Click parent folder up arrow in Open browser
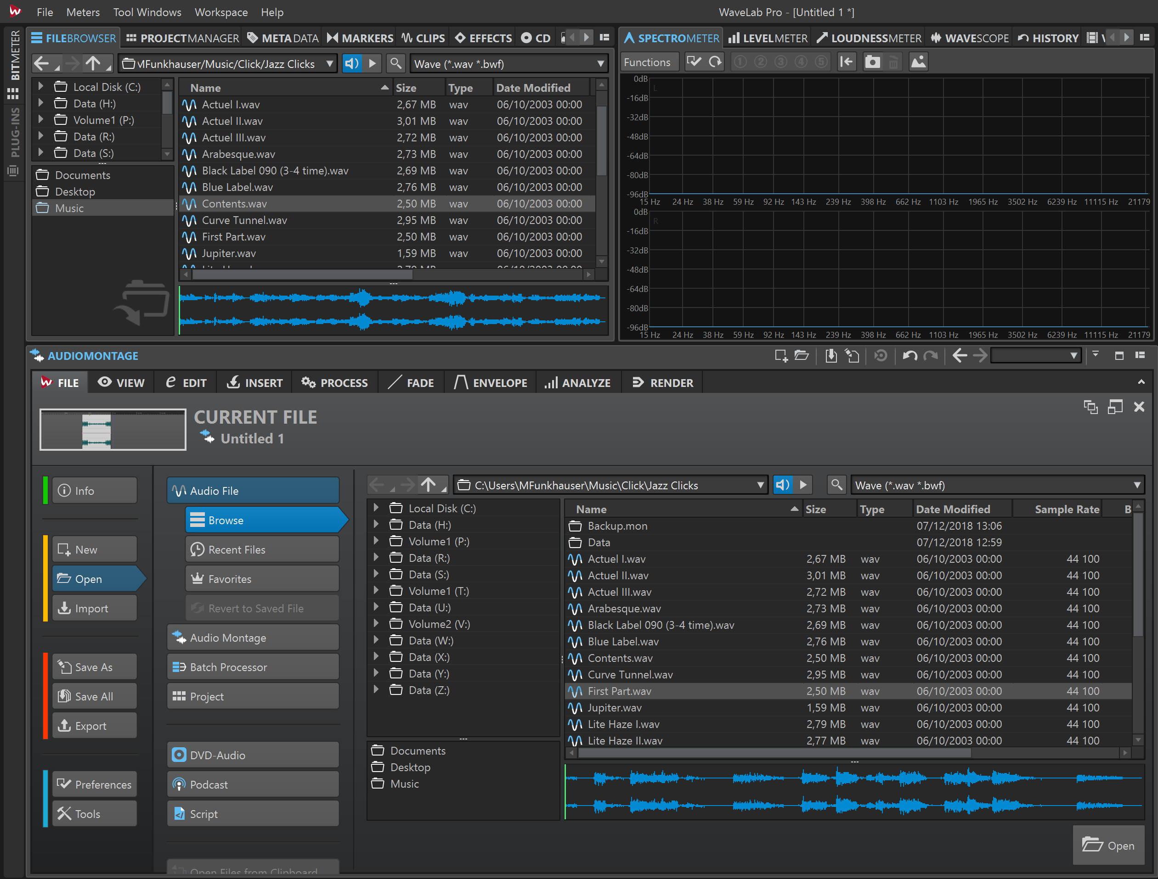This screenshot has width=1158, height=879. 428,485
